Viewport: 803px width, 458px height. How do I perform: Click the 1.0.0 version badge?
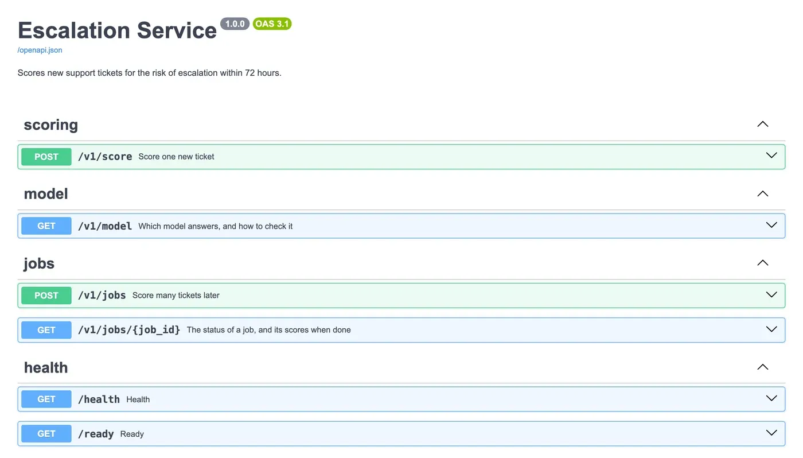point(235,24)
